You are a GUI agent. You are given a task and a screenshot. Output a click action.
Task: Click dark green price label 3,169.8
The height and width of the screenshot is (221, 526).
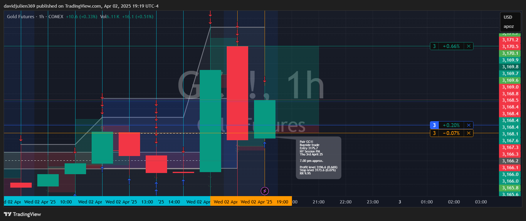coord(510,67)
